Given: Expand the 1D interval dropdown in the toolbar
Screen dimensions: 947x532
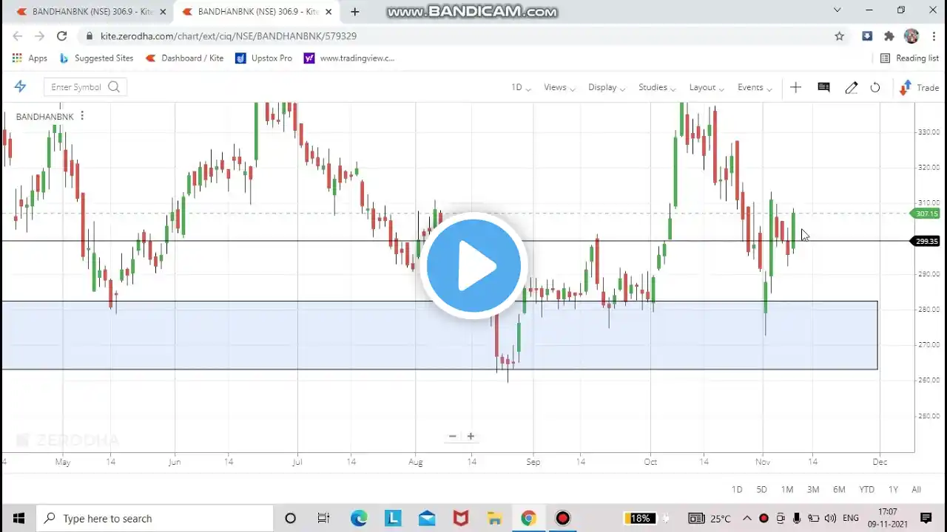Looking at the screenshot, I should pos(521,87).
